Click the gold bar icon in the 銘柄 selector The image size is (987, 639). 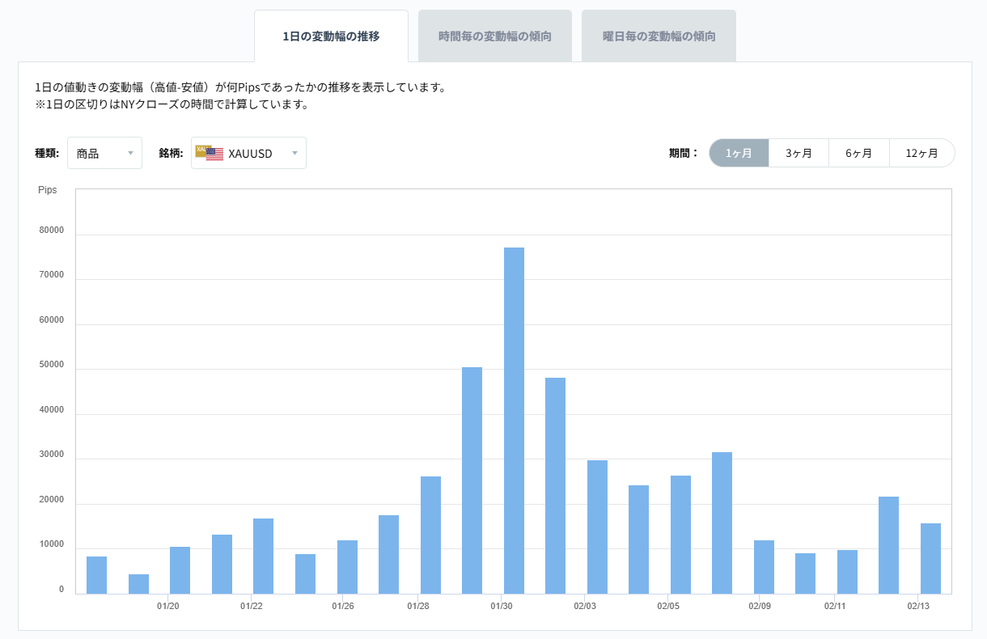pyautogui.click(x=202, y=149)
